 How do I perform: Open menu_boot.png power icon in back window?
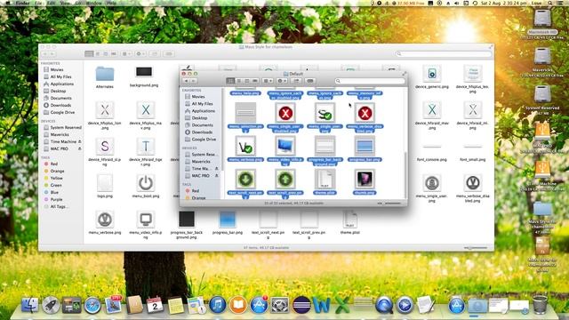[x=146, y=183]
